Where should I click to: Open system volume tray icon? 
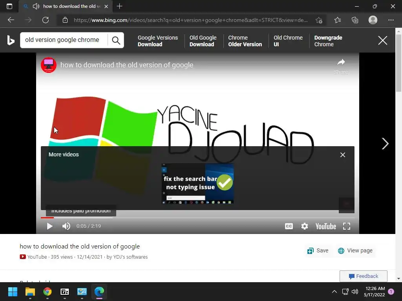coord(355,292)
